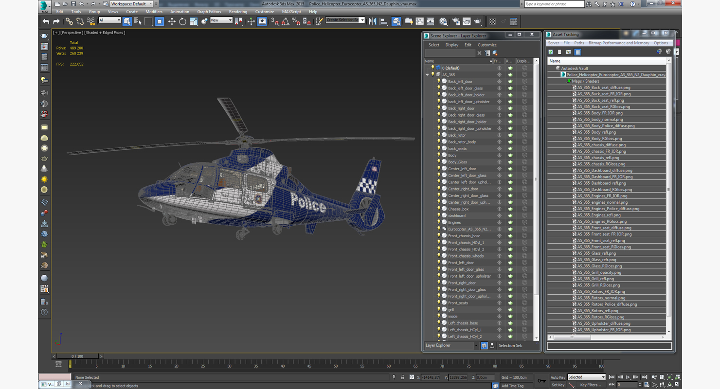Image resolution: width=720 pixels, height=389 pixels.
Task: Select Front_chassis_wheels in Layer Explorer
Action: [466, 256]
